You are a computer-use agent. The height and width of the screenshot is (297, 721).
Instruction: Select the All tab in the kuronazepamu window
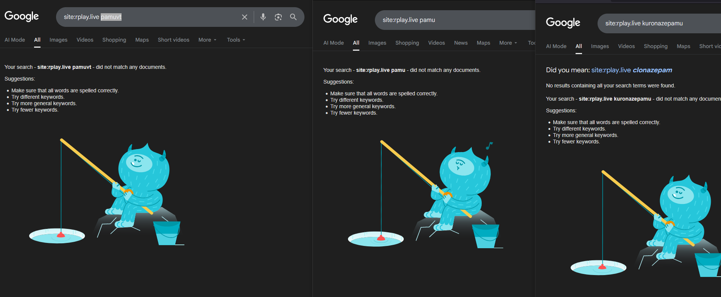tap(579, 46)
